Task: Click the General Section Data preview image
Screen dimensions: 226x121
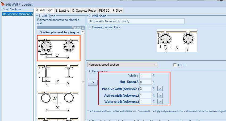Action: click(177, 41)
